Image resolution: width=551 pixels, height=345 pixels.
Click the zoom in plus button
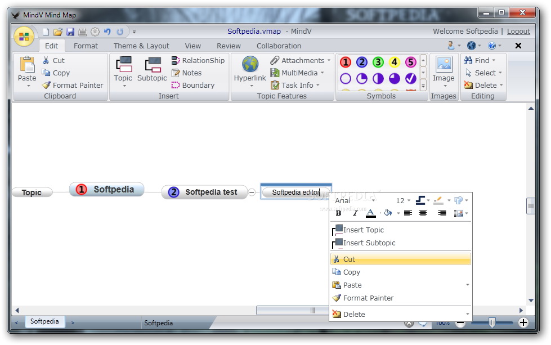coord(523,322)
